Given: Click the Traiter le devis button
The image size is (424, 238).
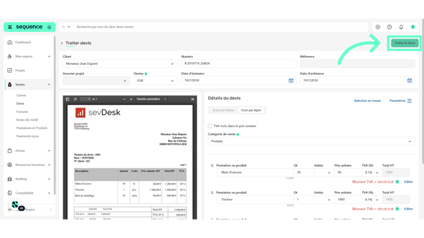Looking at the screenshot, I should [404, 43].
